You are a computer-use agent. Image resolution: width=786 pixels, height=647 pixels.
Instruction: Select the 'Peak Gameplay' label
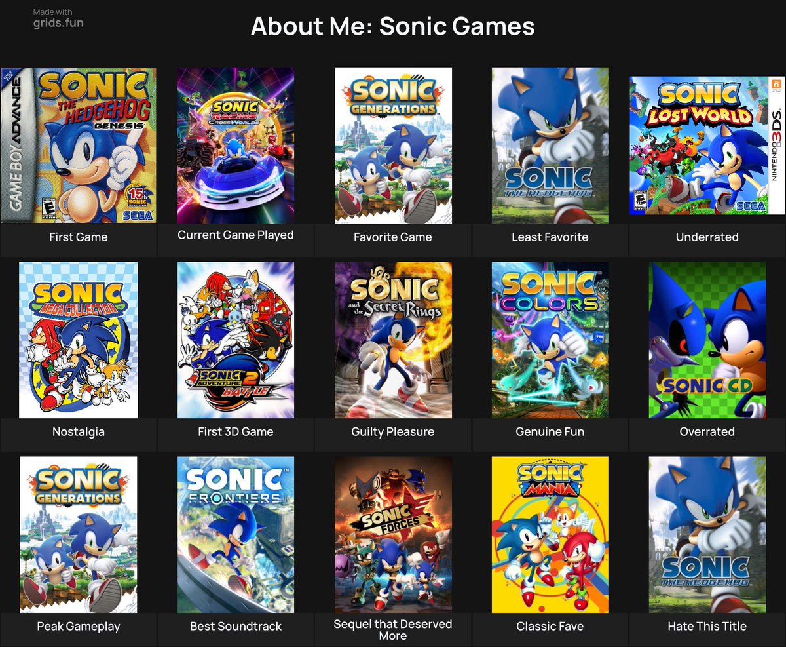(x=79, y=627)
